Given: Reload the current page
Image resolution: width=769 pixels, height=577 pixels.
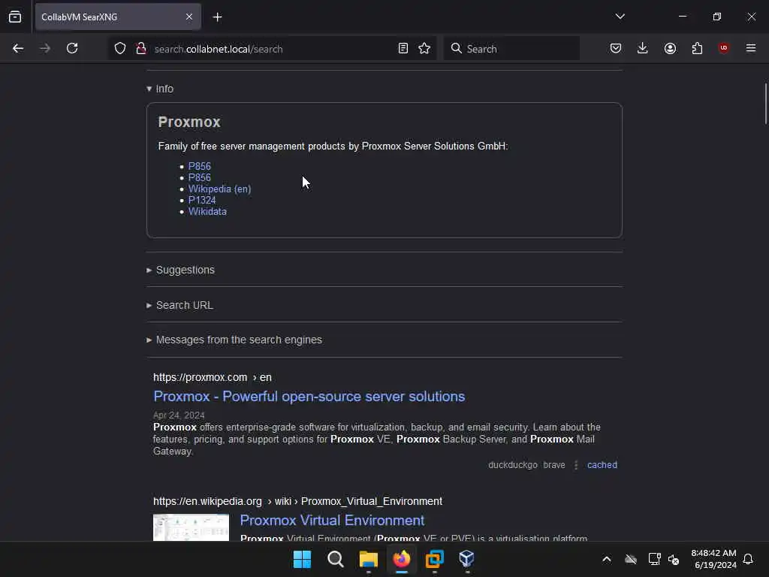Looking at the screenshot, I should pyautogui.click(x=72, y=48).
